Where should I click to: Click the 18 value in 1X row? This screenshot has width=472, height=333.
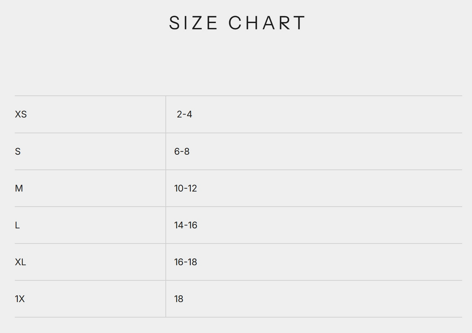[x=179, y=299]
